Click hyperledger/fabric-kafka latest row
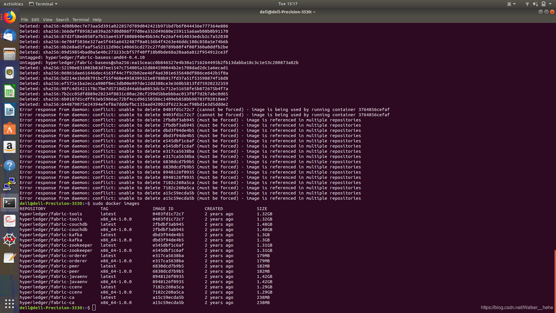Image resolution: width=556 pixels, height=313 pixels. tap(145, 235)
